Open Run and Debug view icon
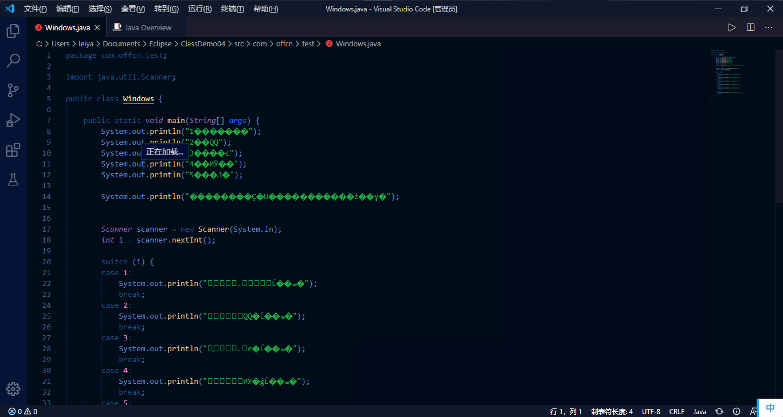Screen dimensions: 783x417 [13, 120]
